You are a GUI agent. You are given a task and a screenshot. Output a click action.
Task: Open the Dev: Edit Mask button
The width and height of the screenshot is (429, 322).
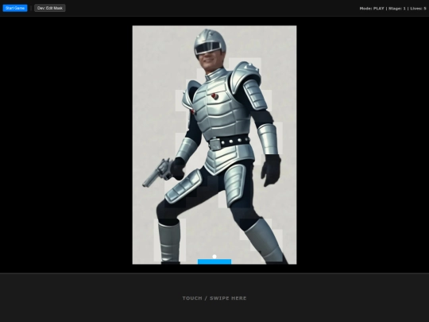tap(50, 8)
